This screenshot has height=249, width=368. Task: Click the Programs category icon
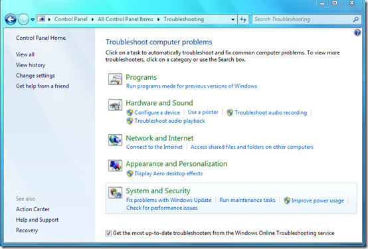coord(115,79)
